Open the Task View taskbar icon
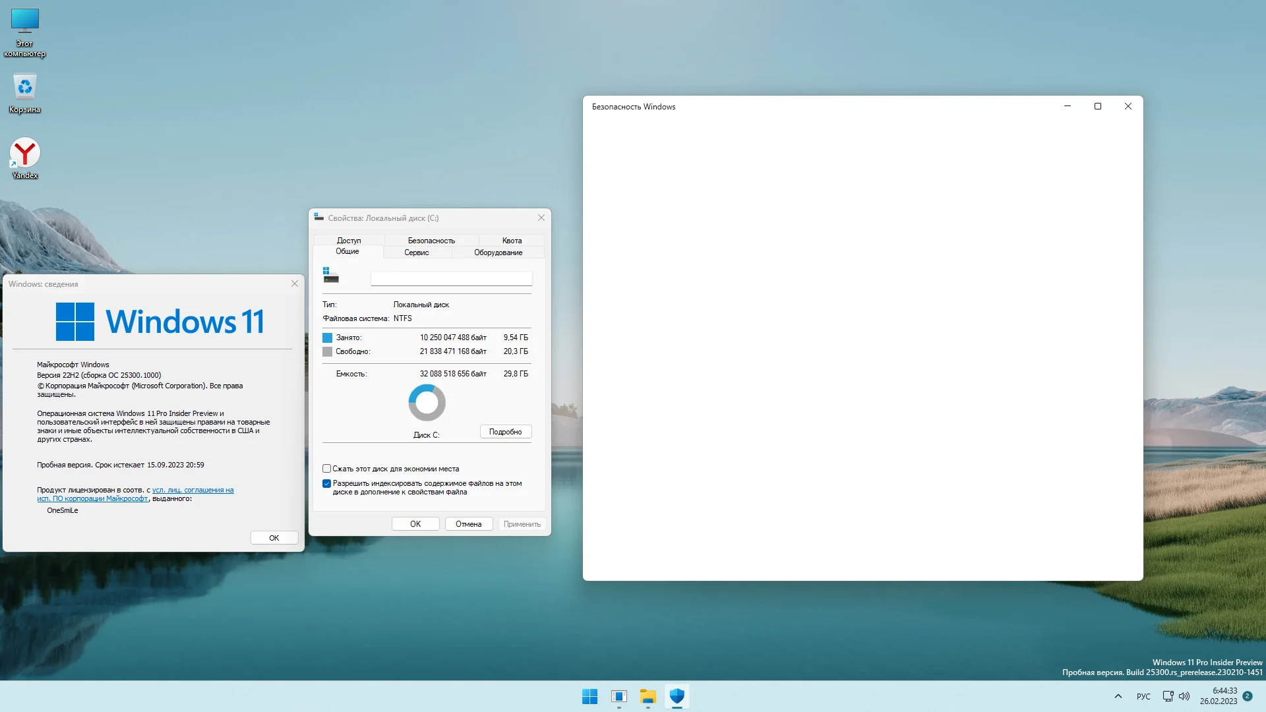Viewport: 1266px width, 712px height. (618, 696)
